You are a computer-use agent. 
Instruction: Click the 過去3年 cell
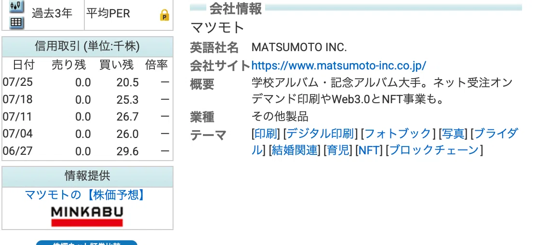coord(52,14)
